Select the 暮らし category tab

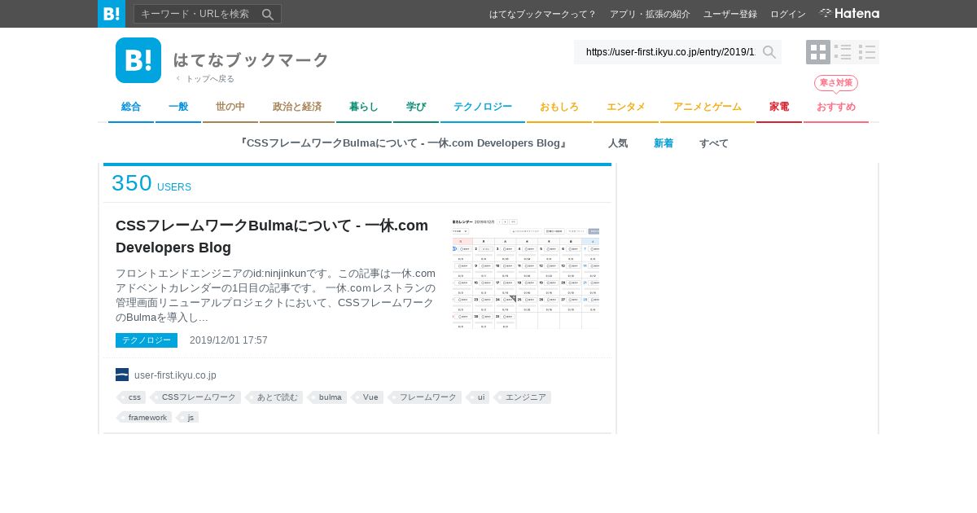[x=364, y=107]
